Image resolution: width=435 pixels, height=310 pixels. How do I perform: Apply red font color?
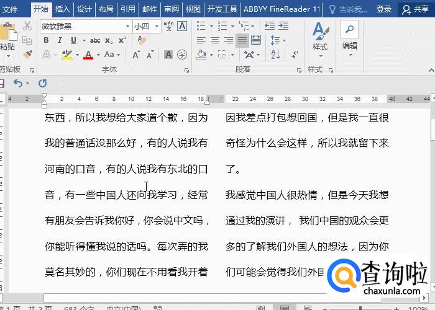tap(88, 55)
